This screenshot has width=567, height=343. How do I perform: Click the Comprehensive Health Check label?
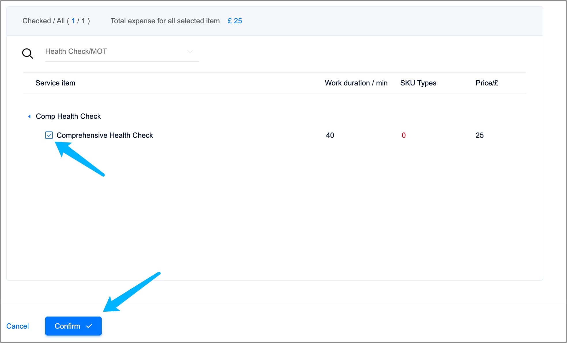click(105, 135)
